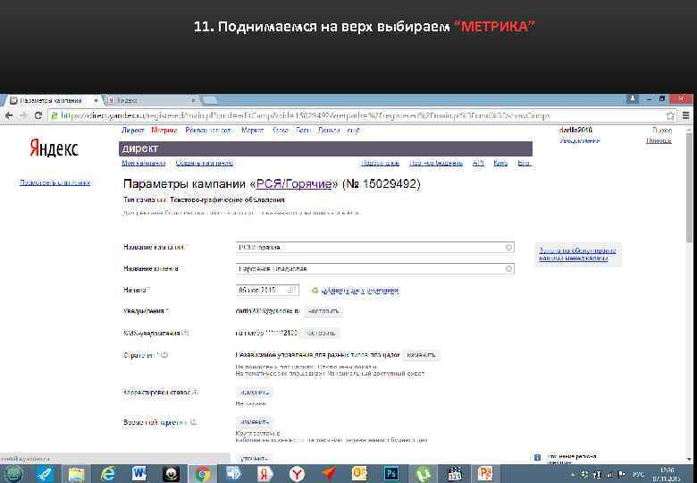697x483 pixels.
Task: Click the Уведомления link under the username
Action: 580,140
